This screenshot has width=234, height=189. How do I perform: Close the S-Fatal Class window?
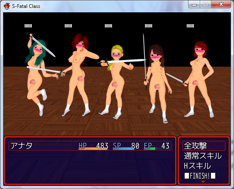point(221,4)
